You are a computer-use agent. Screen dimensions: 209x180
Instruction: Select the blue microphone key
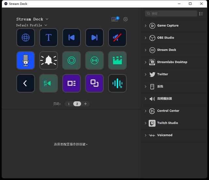click(x=25, y=61)
